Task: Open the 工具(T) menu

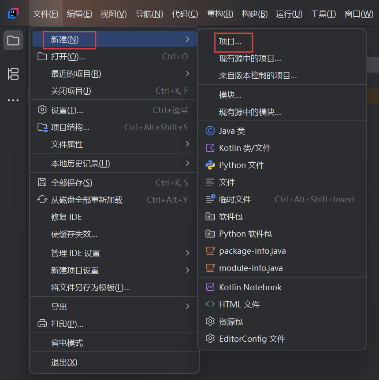Action: pyautogui.click(x=323, y=14)
